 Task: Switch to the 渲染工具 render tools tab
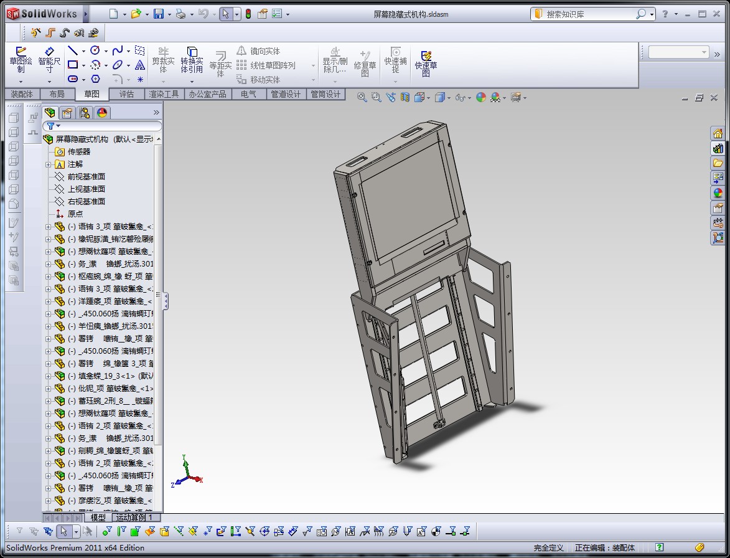tap(164, 94)
